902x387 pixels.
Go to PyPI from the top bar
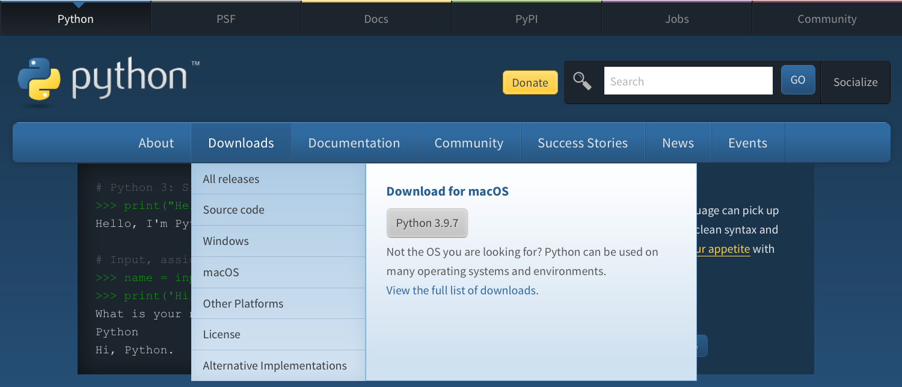point(526,19)
